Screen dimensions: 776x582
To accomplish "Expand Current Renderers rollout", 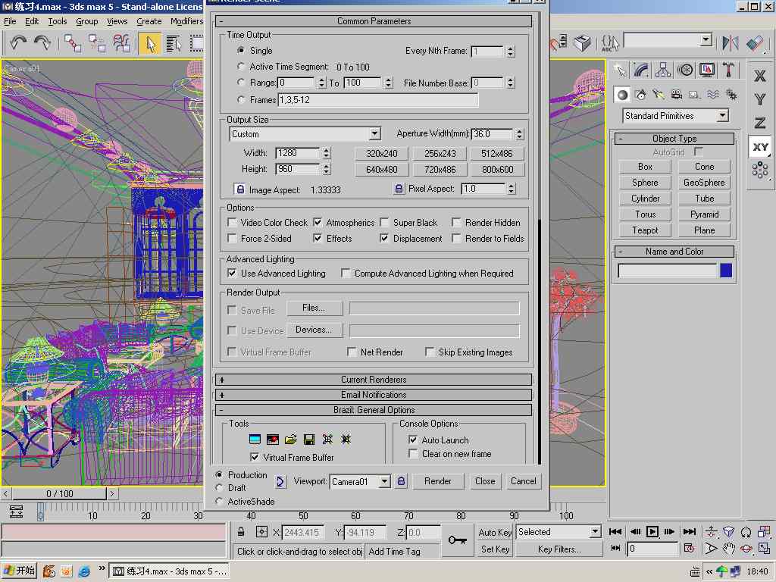I will [x=374, y=380].
